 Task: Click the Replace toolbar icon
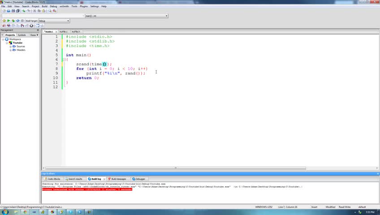pos(54,11)
